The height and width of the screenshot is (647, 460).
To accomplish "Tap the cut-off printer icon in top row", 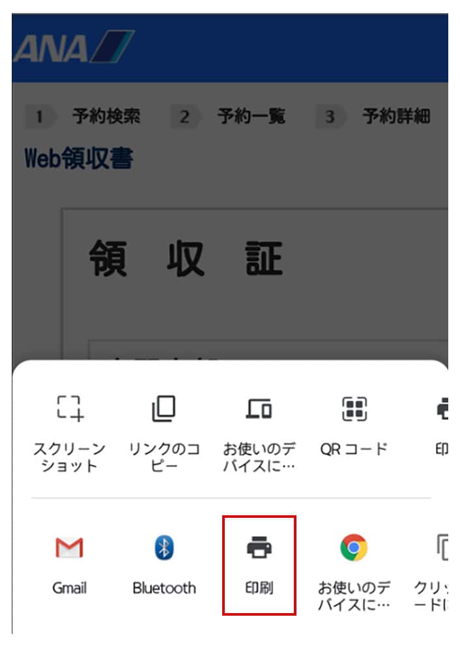I will tap(442, 408).
